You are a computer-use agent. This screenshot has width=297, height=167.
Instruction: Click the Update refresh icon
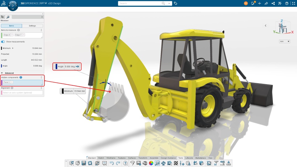[90, 163]
